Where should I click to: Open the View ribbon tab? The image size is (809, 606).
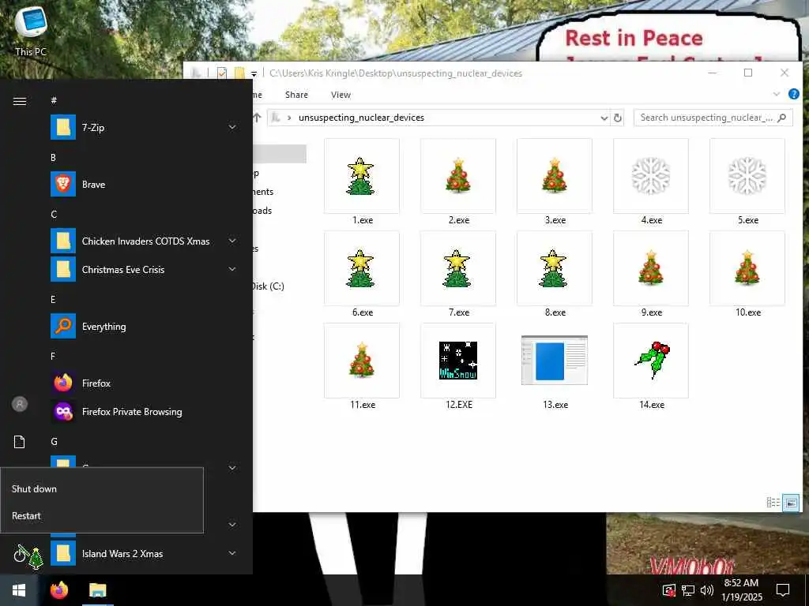341,95
